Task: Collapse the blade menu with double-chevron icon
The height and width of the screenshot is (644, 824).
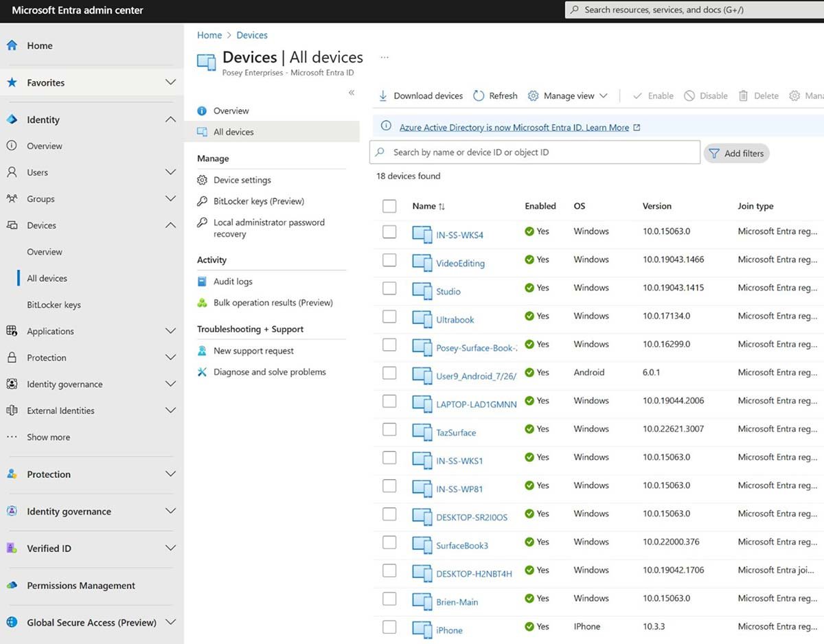Action: [x=351, y=93]
